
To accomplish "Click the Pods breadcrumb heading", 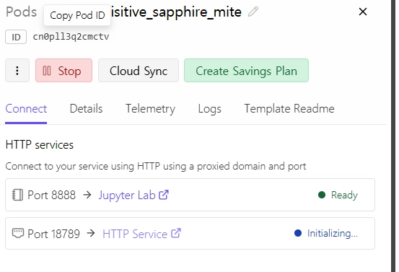I will (x=22, y=12).
